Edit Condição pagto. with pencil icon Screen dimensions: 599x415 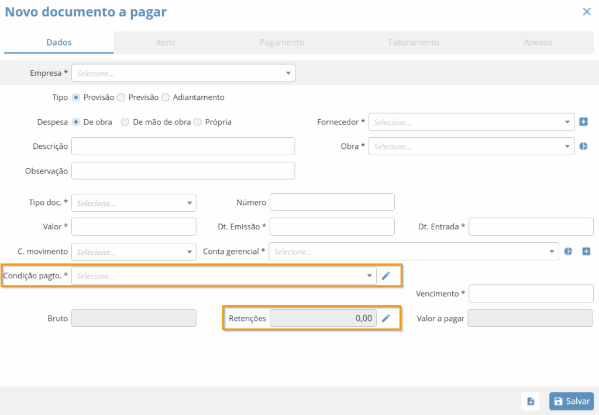[x=385, y=276]
